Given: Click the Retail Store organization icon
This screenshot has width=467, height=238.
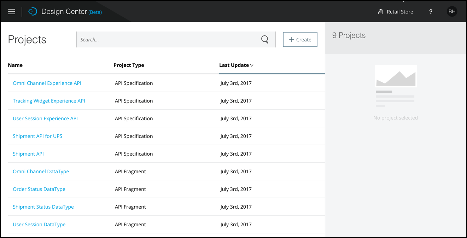Looking at the screenshot, I should [x=380, y=12].
